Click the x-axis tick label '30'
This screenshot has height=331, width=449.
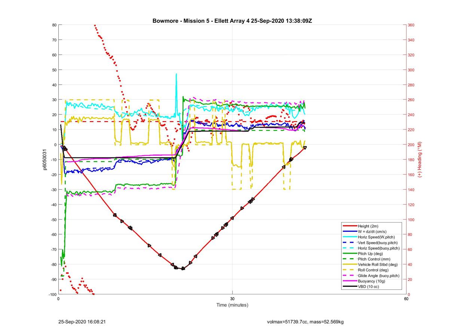[232, 298]
